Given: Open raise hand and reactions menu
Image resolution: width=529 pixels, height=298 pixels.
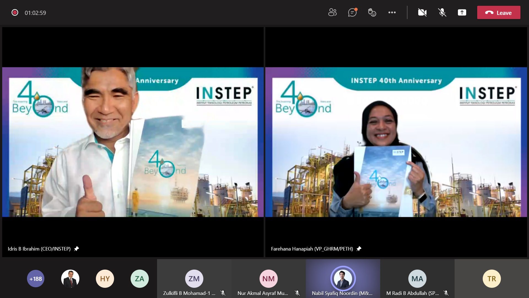Looking at the screenshot, I should coord(372,12).
